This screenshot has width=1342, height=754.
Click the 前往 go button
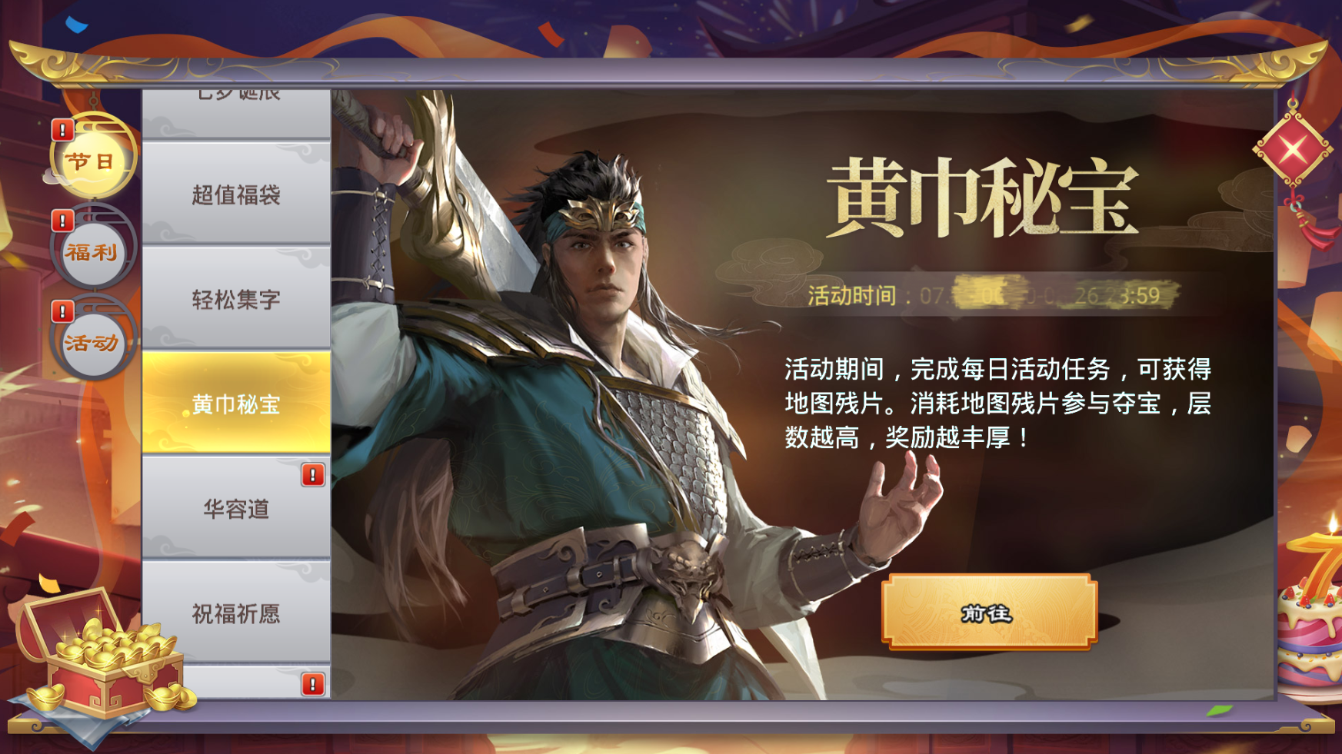(x=989, y=613)
